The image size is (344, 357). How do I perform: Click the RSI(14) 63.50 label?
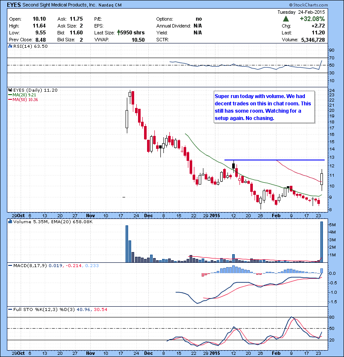point(30,46)
